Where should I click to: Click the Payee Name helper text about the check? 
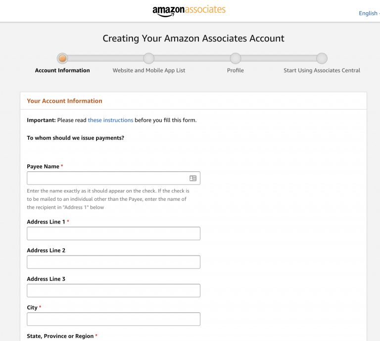coord(108,199)
